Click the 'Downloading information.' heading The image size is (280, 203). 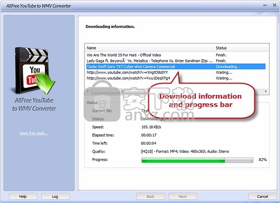(x=110, y=27)
